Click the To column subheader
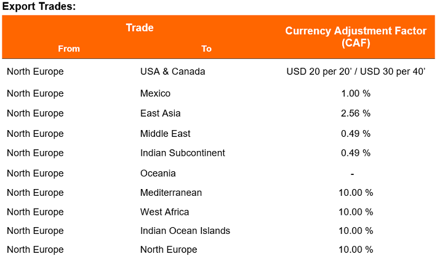This screenshot has width=437, height=259. click(x=207, y=48)
